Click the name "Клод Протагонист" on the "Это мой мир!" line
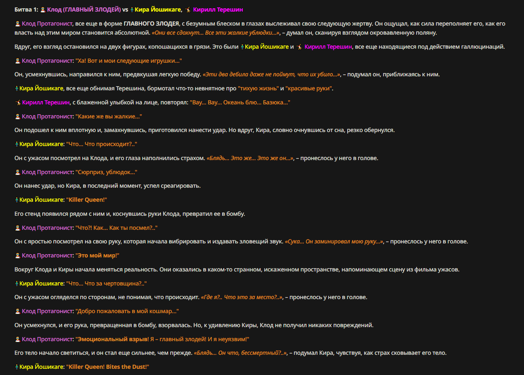This screenshot has width=524, height=375. coord(47,256)
